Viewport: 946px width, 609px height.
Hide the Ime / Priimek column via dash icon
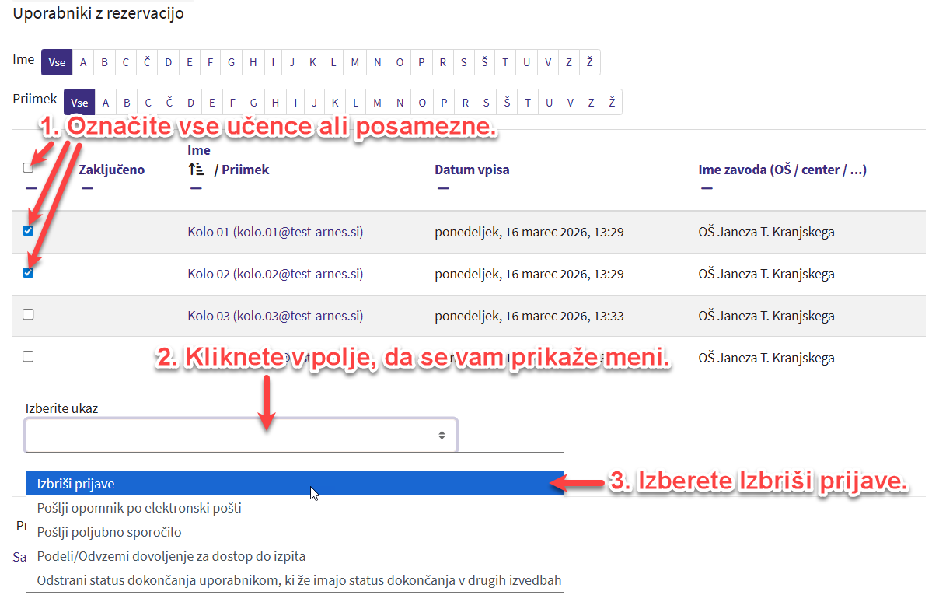click(195, 187)
